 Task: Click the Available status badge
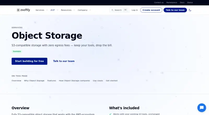tap(17, 51)
